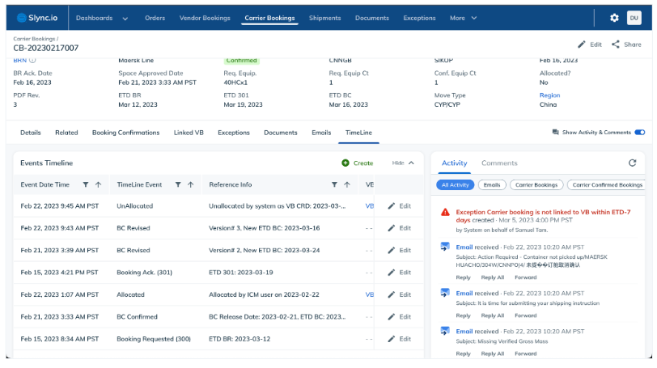Open VB link in UnAllocated row

point(370,206)
